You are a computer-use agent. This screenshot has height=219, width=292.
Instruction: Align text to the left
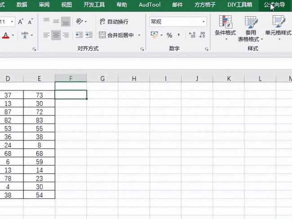point(46,35)
